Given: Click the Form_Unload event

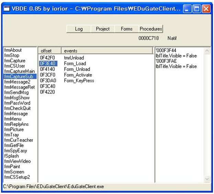Looking at the screenshot, I should coord(77,69).
